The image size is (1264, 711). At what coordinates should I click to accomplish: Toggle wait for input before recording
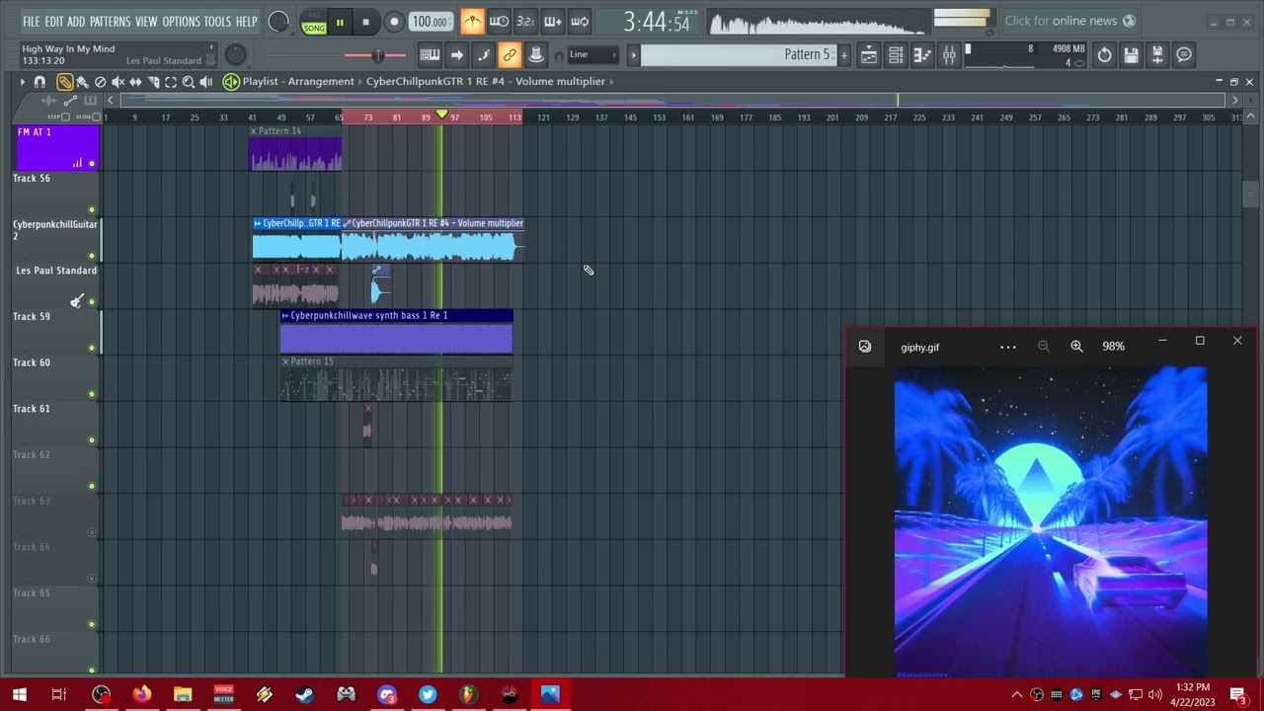click(499, 21)
